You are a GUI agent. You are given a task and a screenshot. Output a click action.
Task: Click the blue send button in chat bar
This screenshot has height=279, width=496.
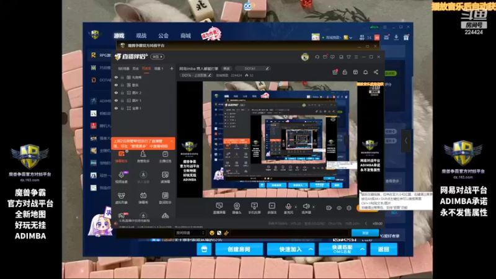(x=365, y=233)
